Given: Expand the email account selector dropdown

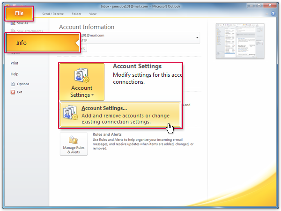Looking at the screenshot, I should [197, 37].
